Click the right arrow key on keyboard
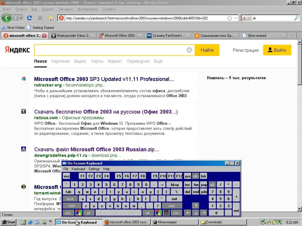The width and height of the screenshot is (302, 226). 204,213
